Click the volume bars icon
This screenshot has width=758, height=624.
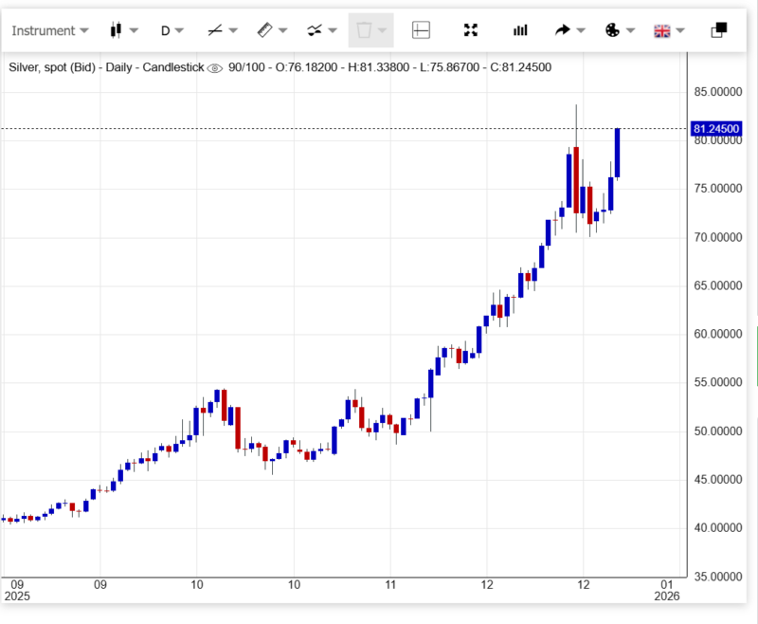(x=520, y=30)
